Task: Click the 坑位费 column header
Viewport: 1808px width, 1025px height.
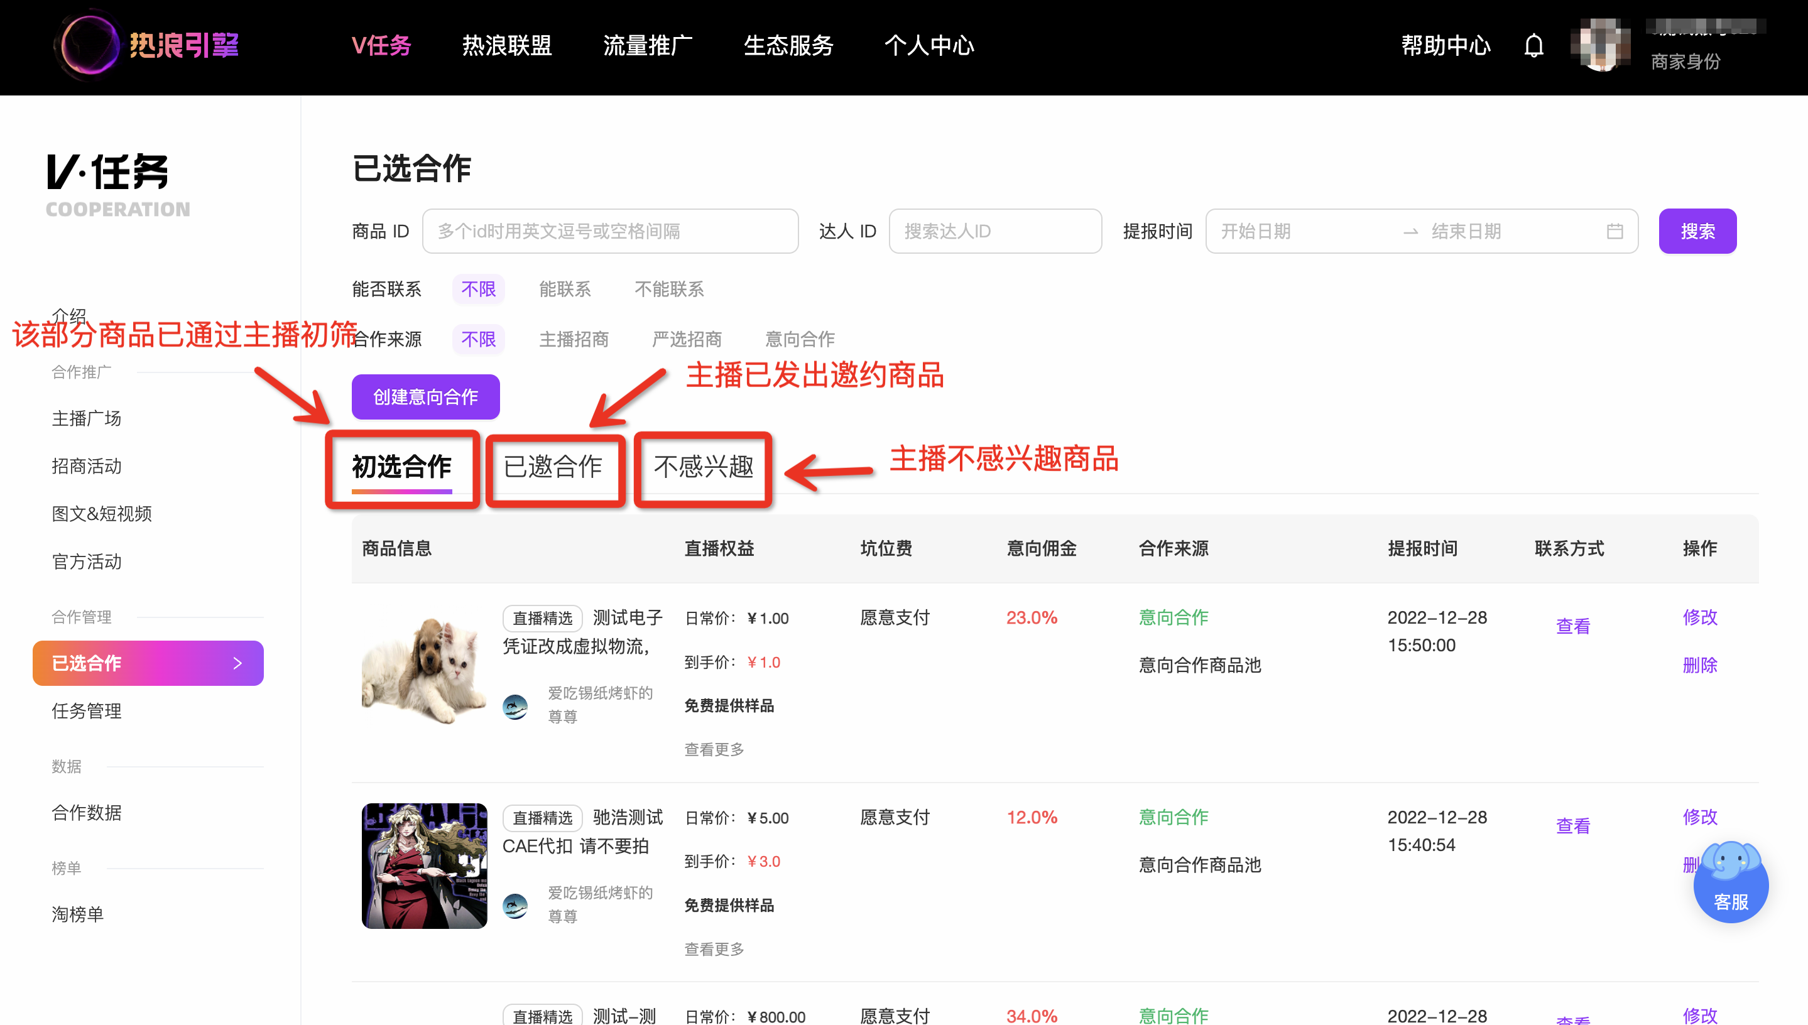Action: pos(886,548)
